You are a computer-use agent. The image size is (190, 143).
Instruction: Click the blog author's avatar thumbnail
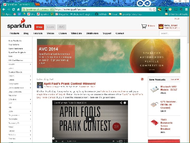(x=40, y=85)
